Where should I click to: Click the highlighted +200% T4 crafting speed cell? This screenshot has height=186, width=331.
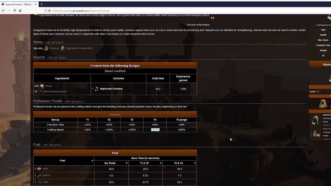tap(155, 130)
